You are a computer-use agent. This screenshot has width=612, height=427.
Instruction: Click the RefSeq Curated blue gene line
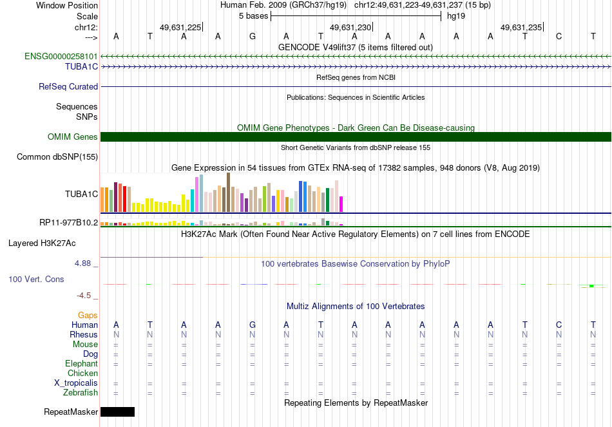click(356, 87)
